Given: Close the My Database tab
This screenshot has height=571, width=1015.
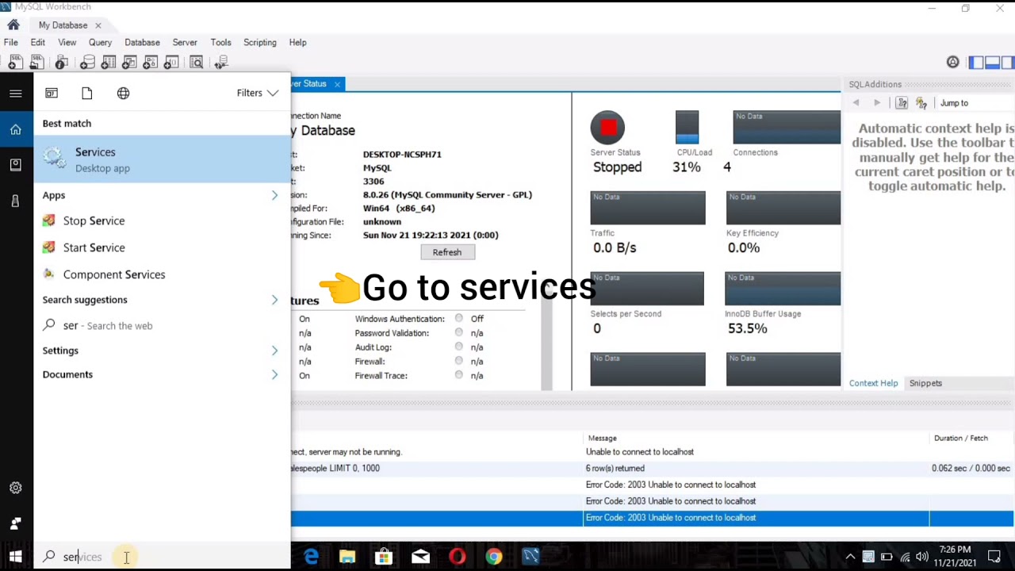Looking at the screenshot, I should pyautogui.click(x=98, y=25).
